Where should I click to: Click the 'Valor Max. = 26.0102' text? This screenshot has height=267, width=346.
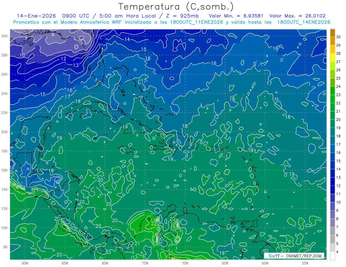297,16
